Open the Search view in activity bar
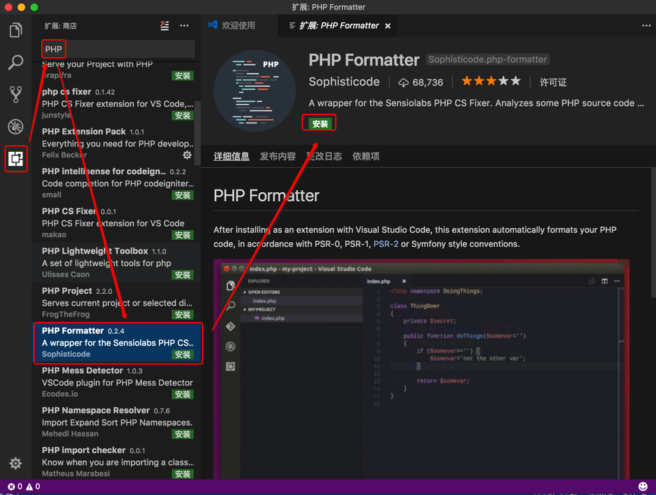Screen dimensions: 656x495 click(x=15, y=62)
